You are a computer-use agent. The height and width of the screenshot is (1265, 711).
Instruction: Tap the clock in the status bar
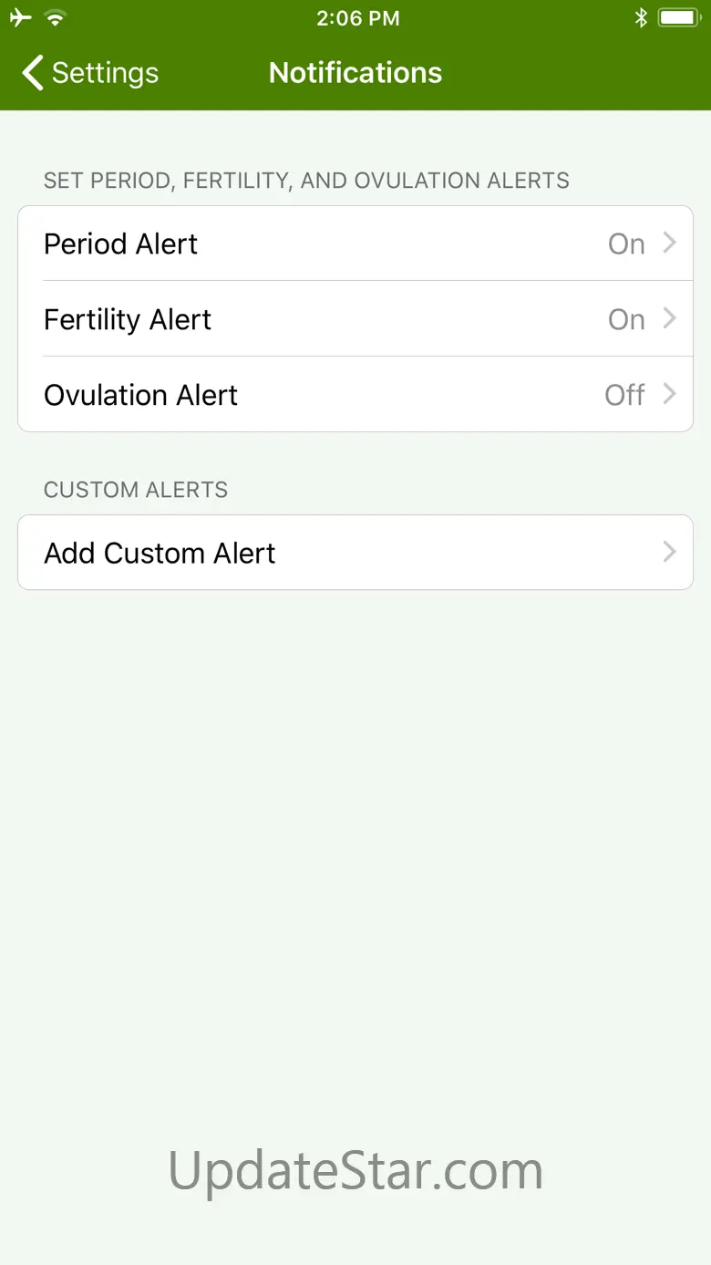pos(357,18)
